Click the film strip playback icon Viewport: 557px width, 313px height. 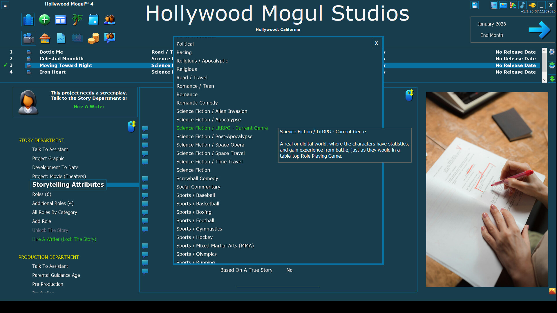tap(77, 38)
